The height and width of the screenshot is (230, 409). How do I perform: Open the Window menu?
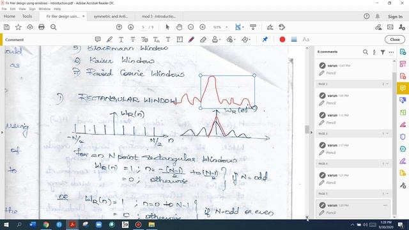[45, 9]
